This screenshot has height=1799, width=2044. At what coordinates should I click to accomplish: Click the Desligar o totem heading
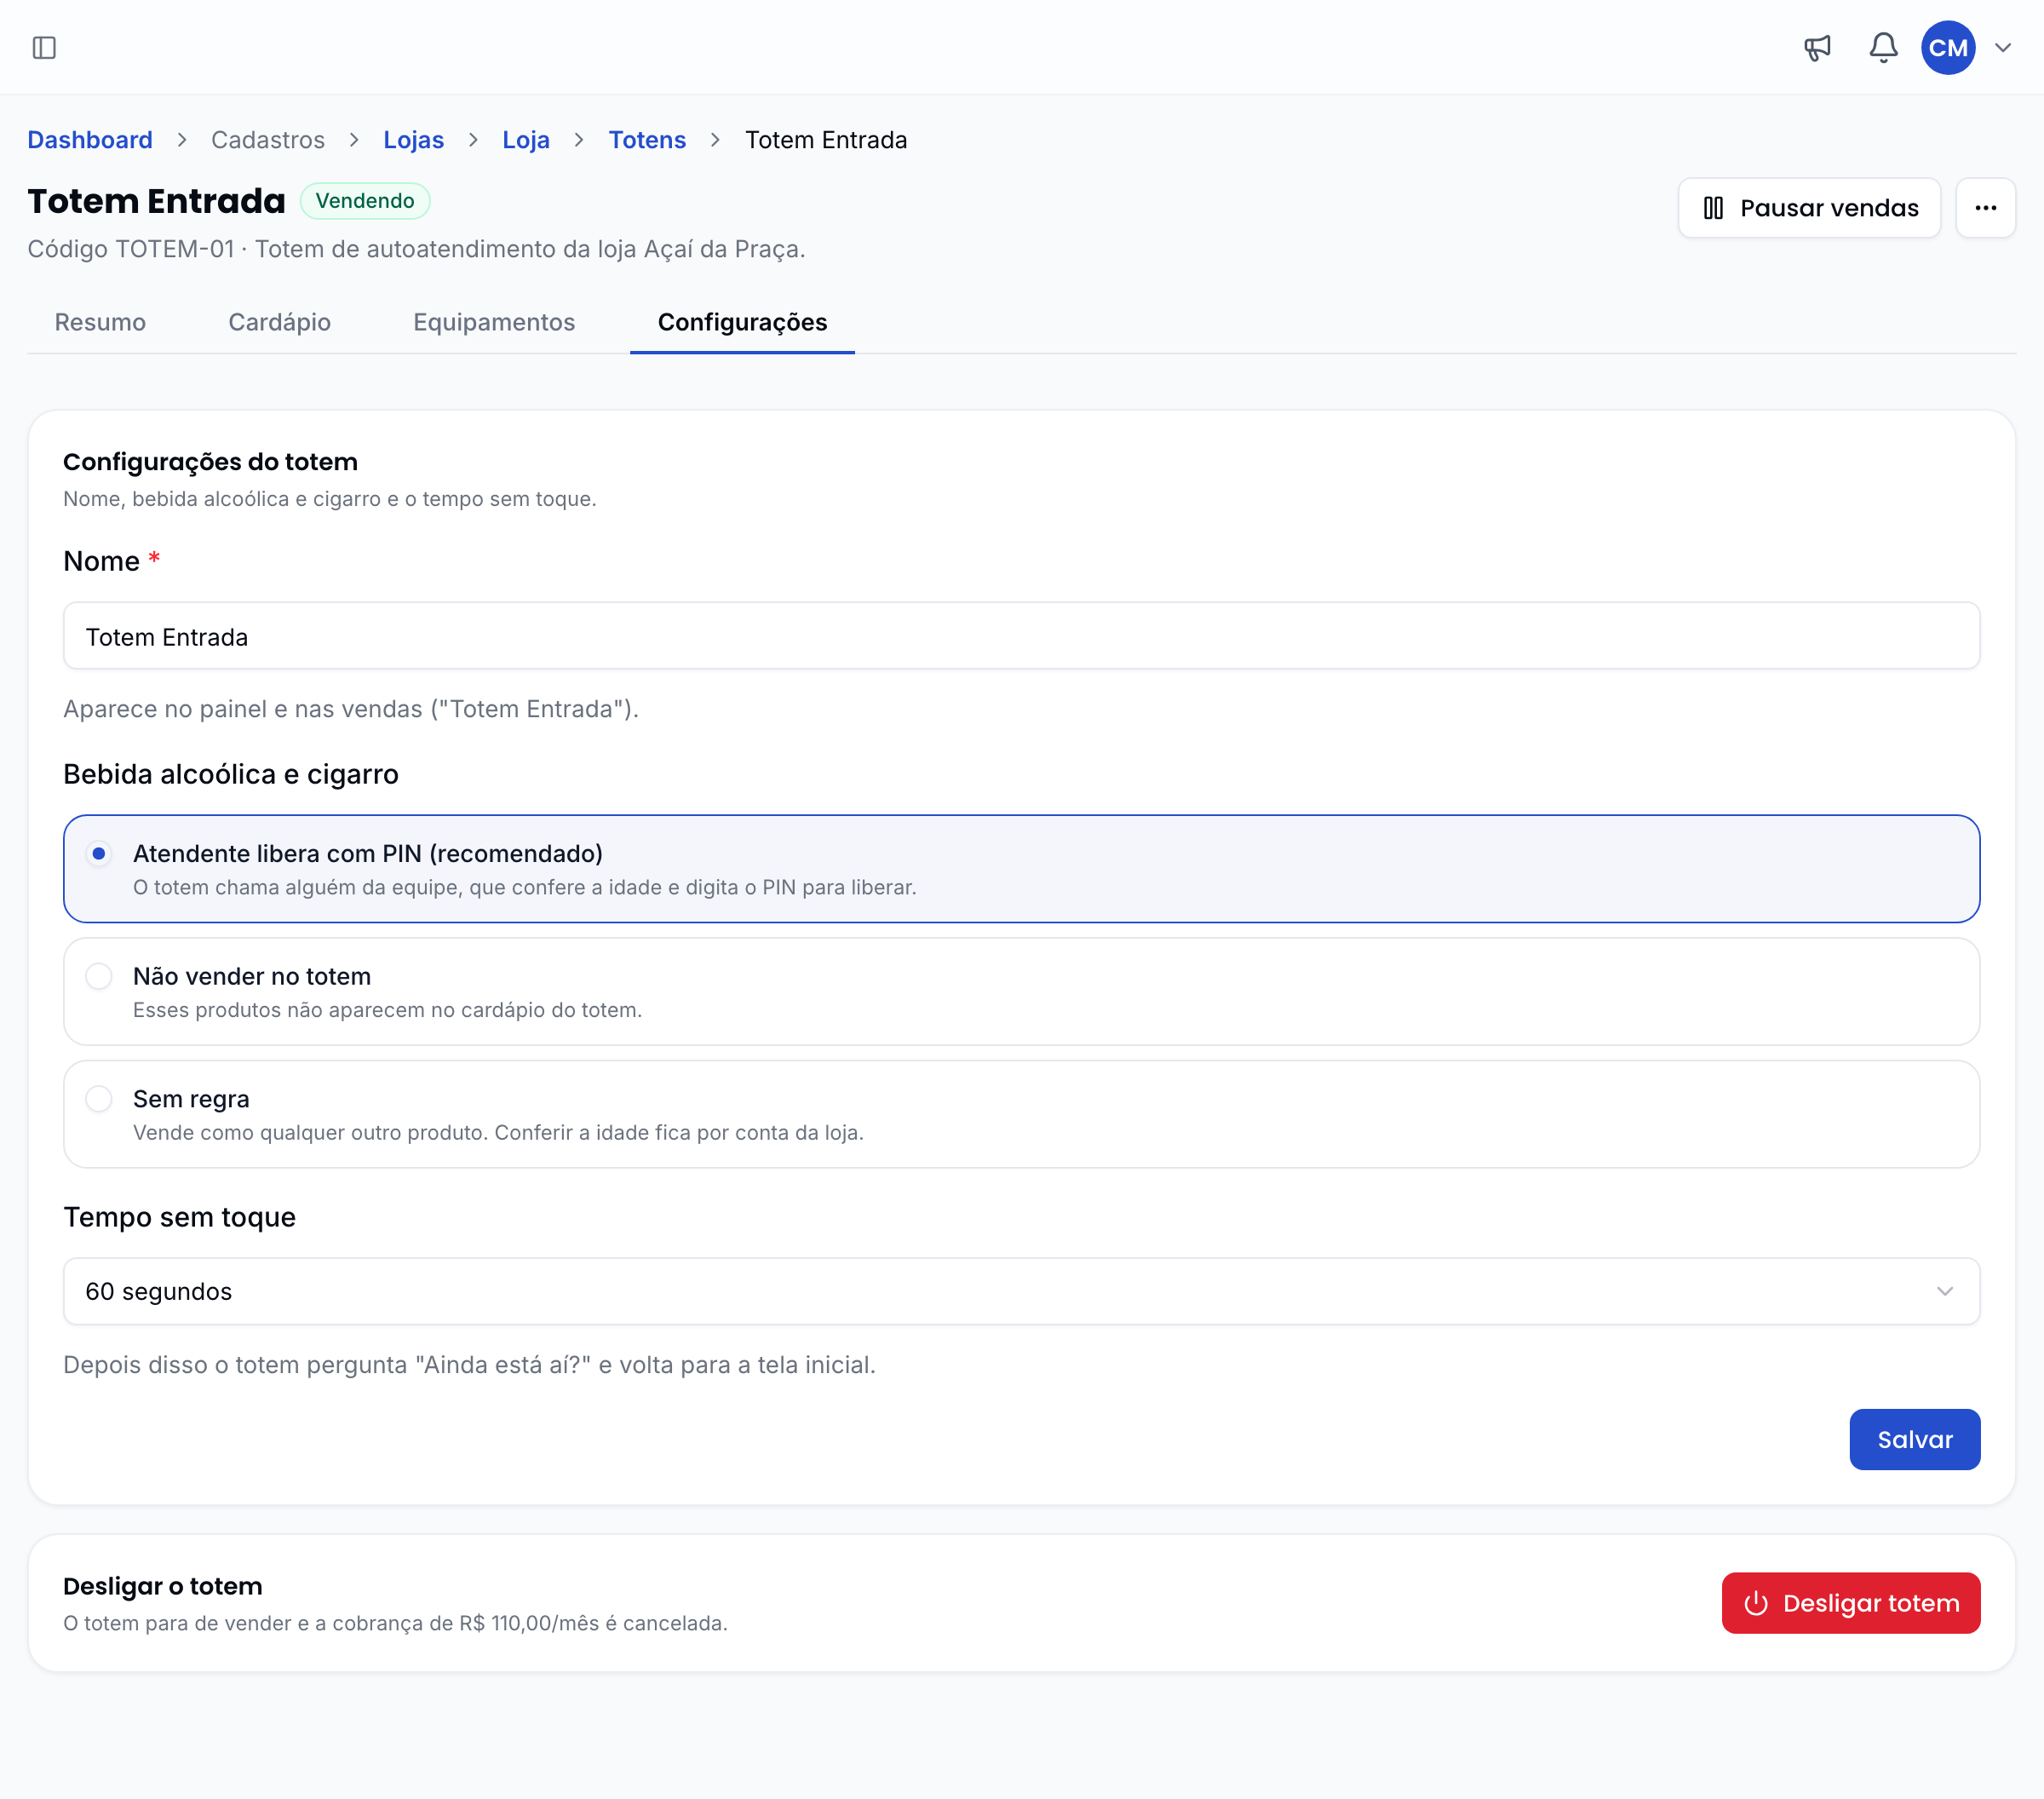[x=163, y=1586]
